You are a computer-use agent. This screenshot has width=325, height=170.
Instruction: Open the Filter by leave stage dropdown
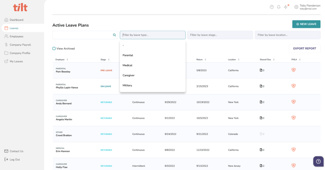[x=220, y=35]
